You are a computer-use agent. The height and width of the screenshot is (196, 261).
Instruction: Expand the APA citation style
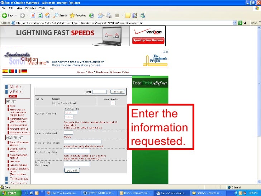coord(14,92)
